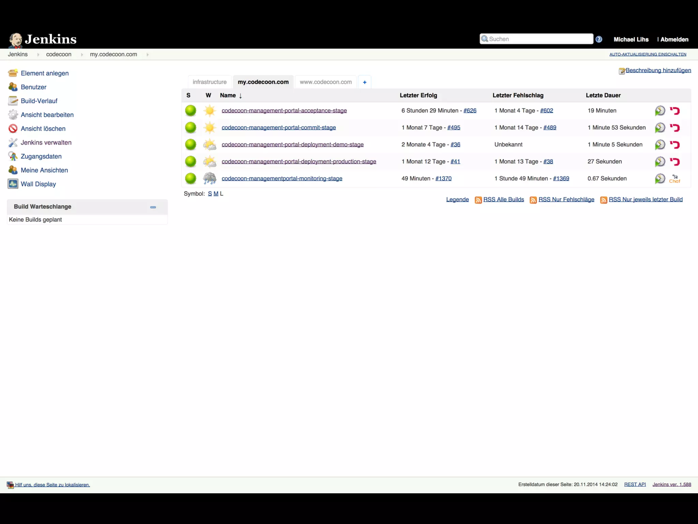
Task: Click the Element anlegen sidebar icon
Action: 13,73
